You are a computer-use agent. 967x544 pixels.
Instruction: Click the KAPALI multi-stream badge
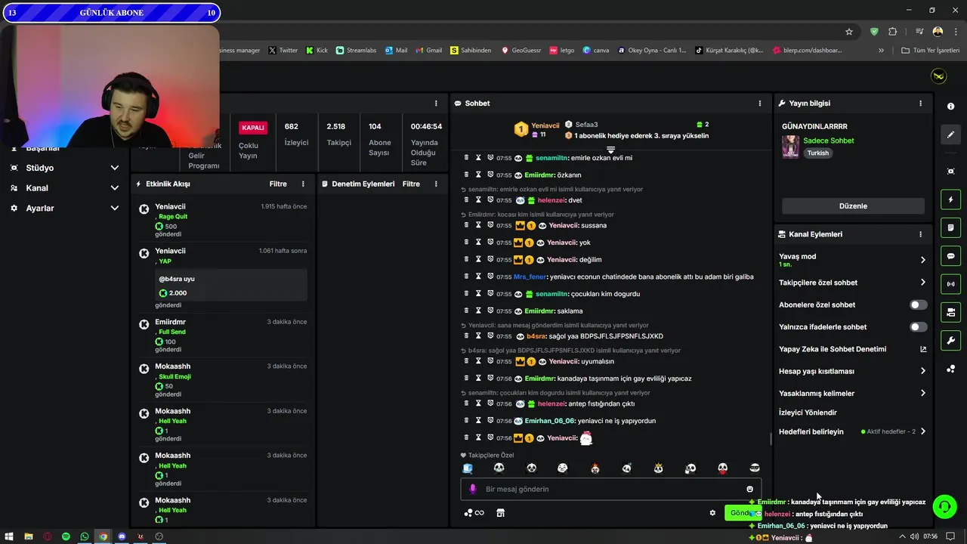point(253,128)
